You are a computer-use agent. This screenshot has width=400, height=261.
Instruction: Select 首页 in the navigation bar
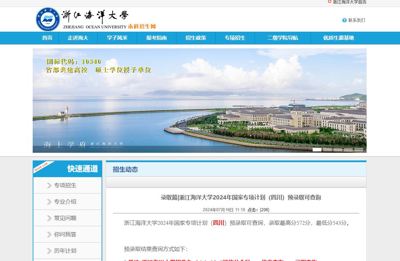tap(47, 38)
